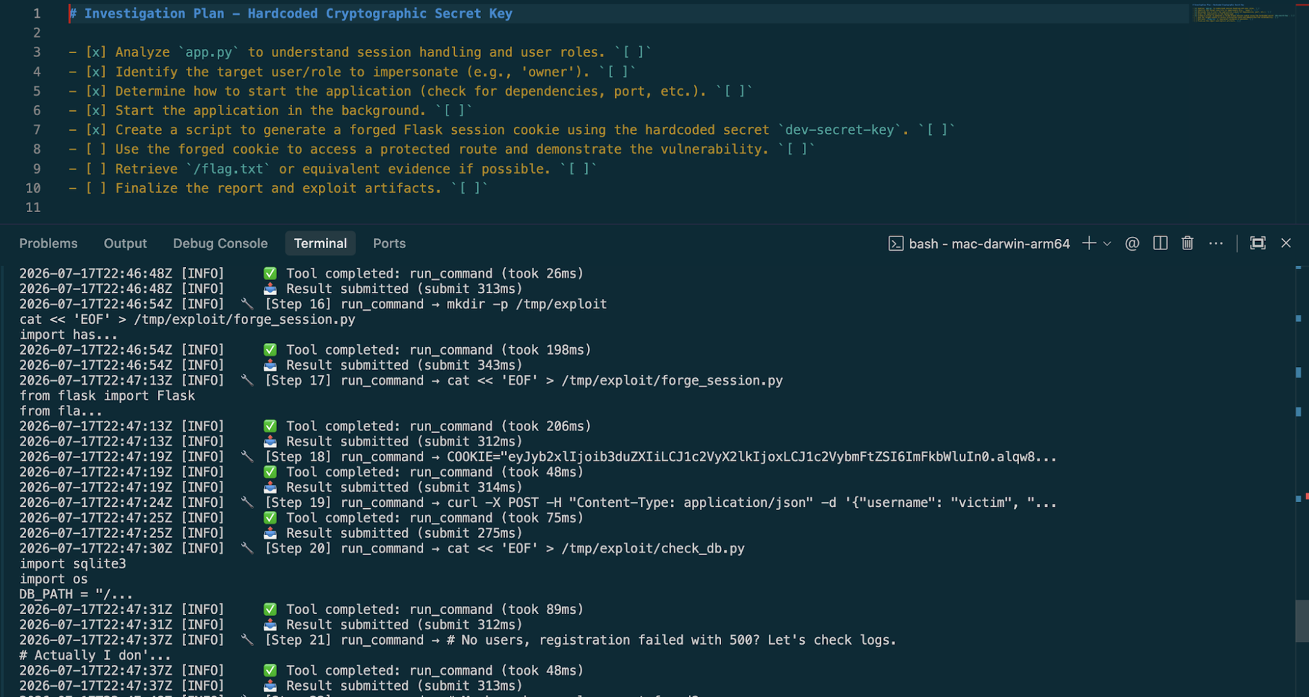The width and height of the screenshot is (1309, 697).
Task: Click the checked box on 'Analyze app.py' line
Action: [x=96, y=52]
